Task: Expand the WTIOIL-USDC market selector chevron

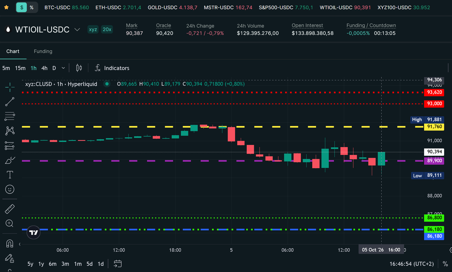Action: coord(77,30)
